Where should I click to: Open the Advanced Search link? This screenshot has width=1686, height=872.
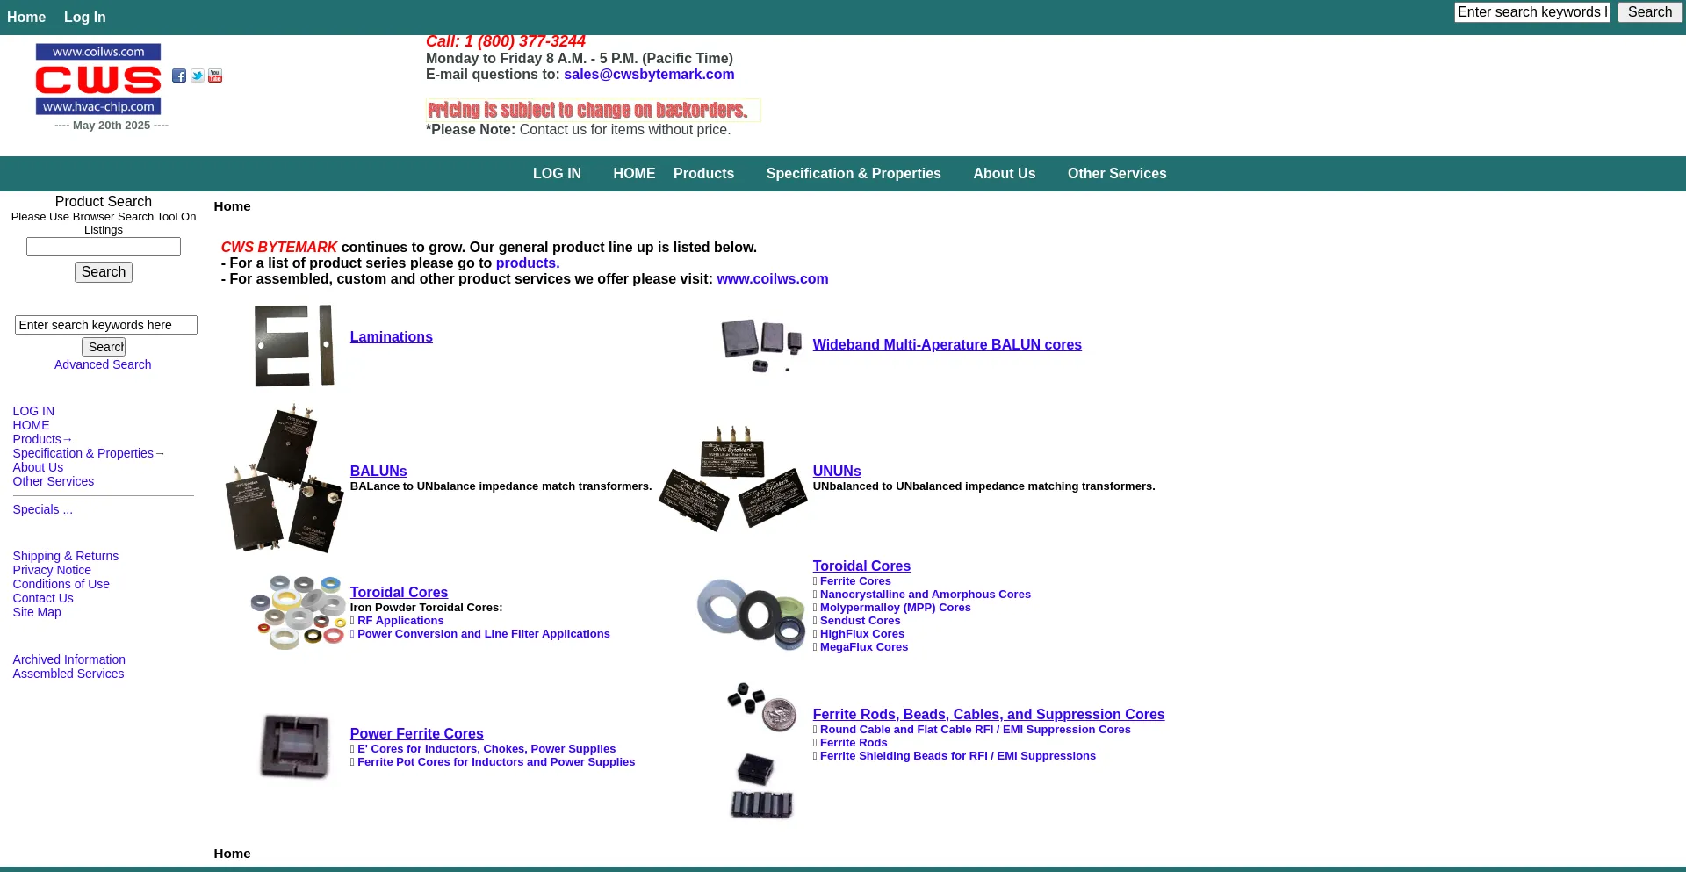(103, 364)
